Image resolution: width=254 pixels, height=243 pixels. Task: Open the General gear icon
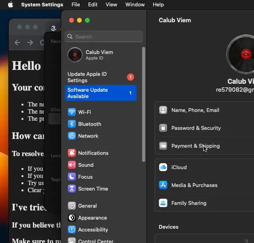pyautogui.click(x=72, y=206)
